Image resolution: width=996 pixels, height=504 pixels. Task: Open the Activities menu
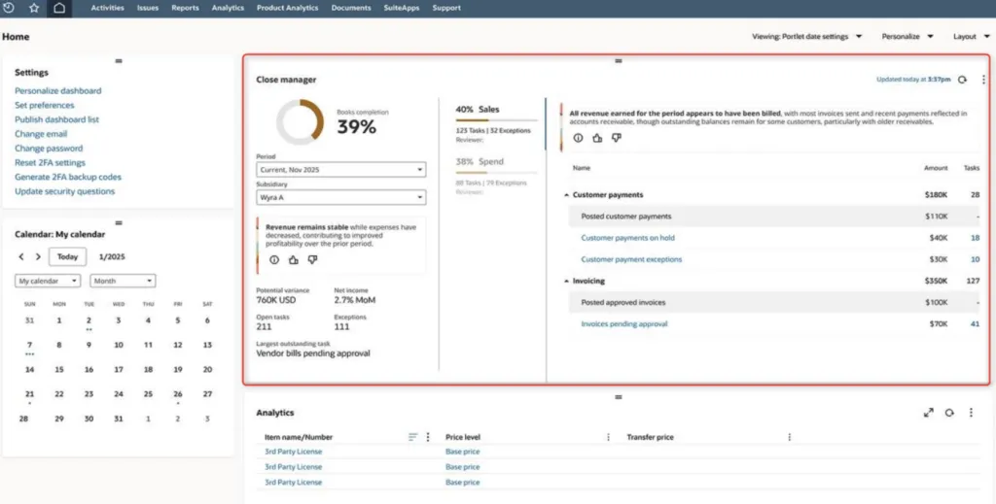point(107,8)
